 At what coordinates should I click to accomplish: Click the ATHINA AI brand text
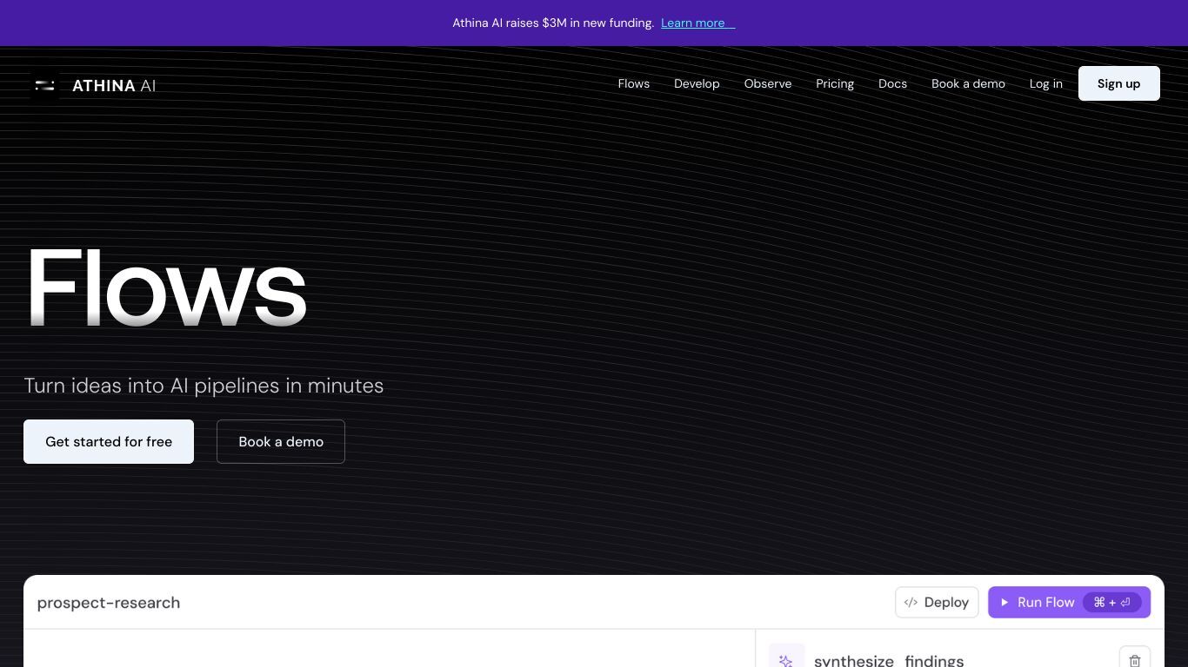coord(114,85)
